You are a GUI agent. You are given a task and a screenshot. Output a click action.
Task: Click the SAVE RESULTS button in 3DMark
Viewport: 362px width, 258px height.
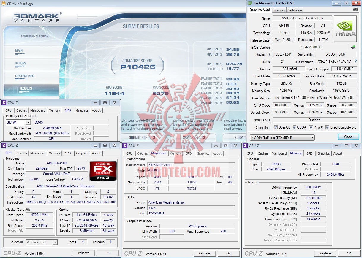[194, 137]
